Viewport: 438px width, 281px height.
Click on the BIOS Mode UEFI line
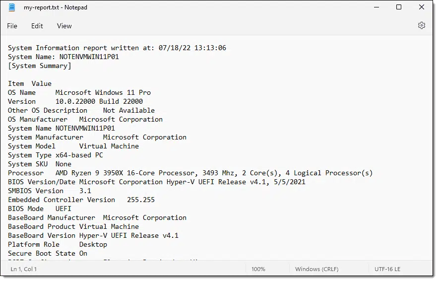40,209
